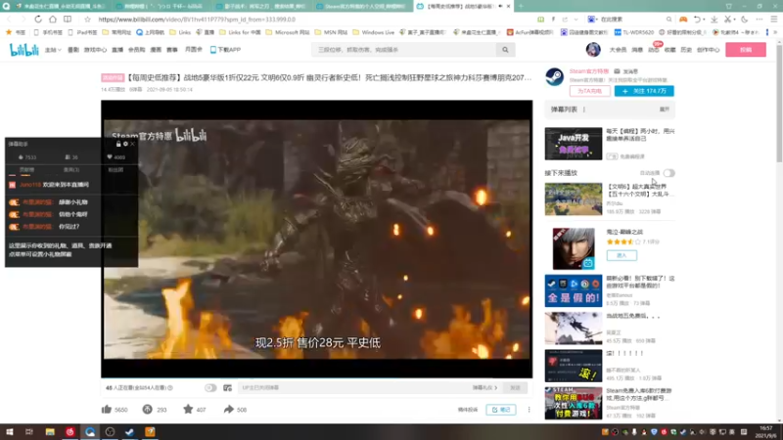
Task: Open the 笔记 notes button
Action: 501,410
